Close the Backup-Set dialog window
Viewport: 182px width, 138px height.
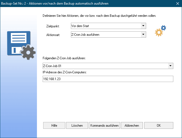178,4
